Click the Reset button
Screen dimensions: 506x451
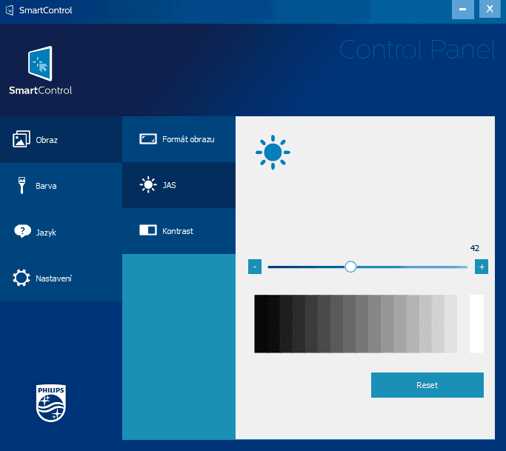(427, 385)
